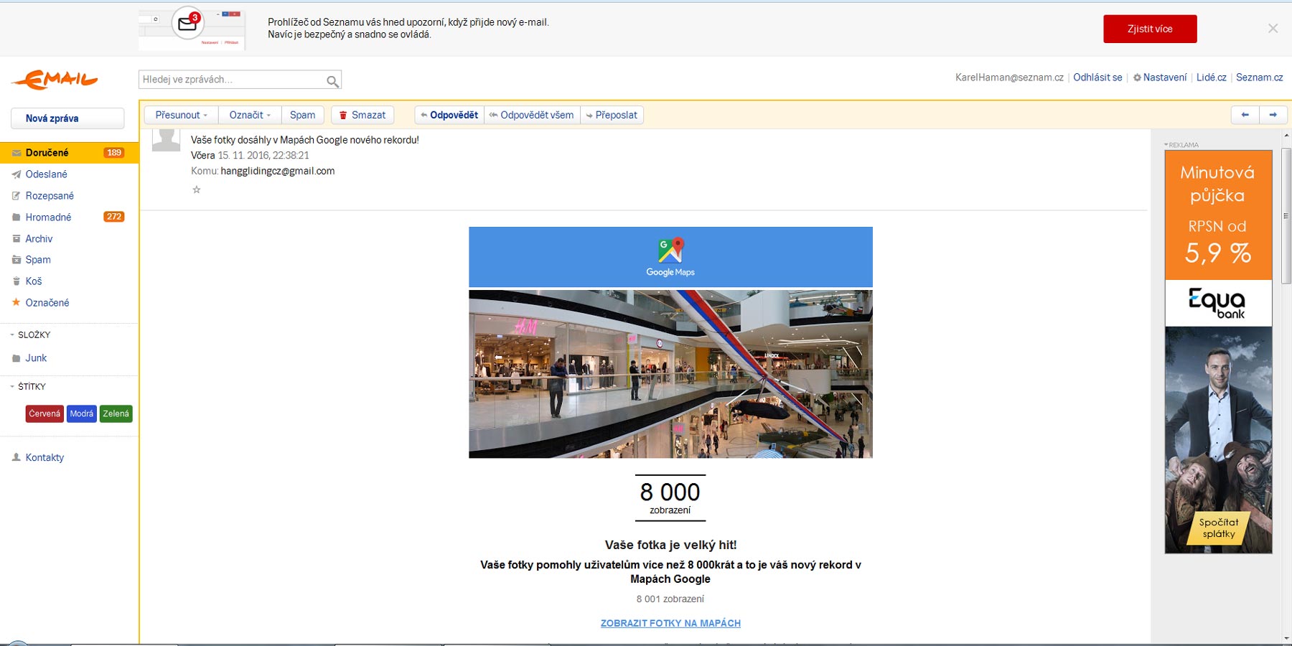Open the Nastavení settings gear link

pyautogui.click(x=1160, y=78)
